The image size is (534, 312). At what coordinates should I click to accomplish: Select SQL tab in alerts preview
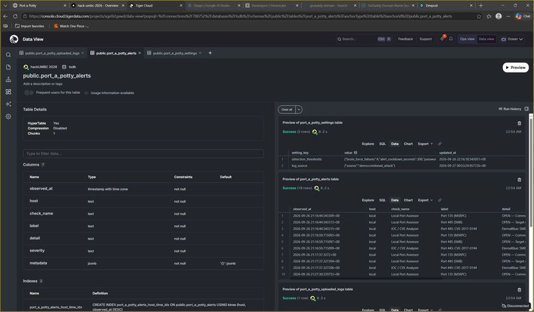tap(382, 200)
